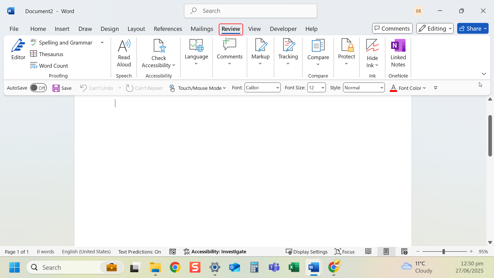Expand Check Accessibility dropdown arrow
Viewport: 494px width, 278px height.
[174, 65]
